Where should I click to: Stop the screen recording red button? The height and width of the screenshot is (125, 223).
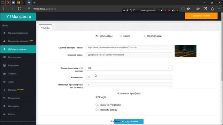click(x=169, y=10)
